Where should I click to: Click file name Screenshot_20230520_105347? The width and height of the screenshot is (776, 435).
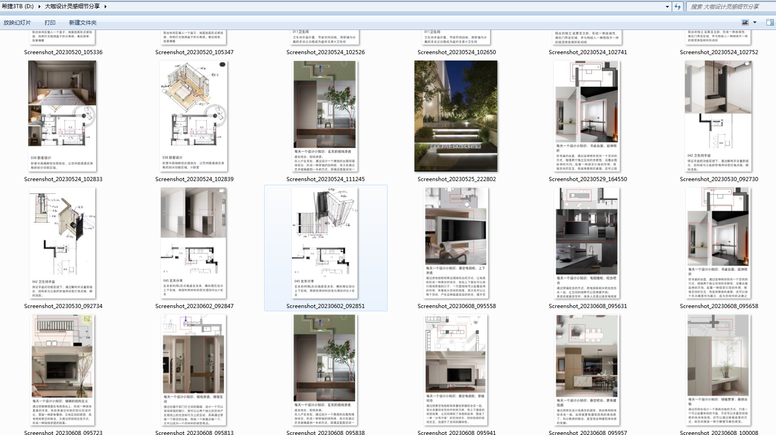(194, 52)
